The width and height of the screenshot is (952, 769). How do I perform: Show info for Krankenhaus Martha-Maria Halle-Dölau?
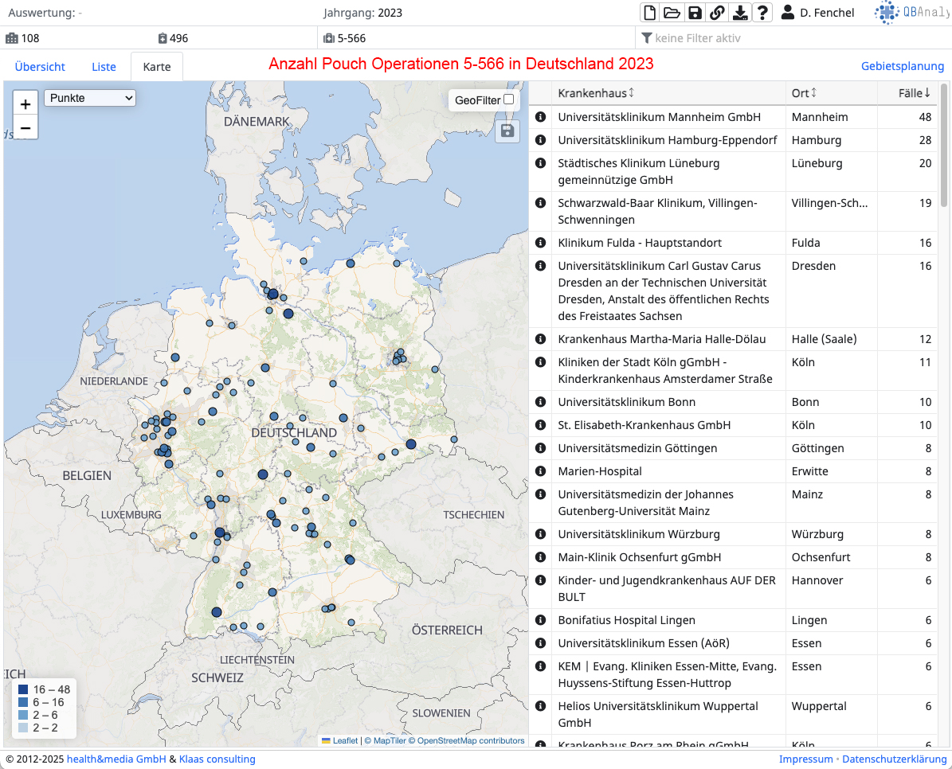(x=540, y=339)
